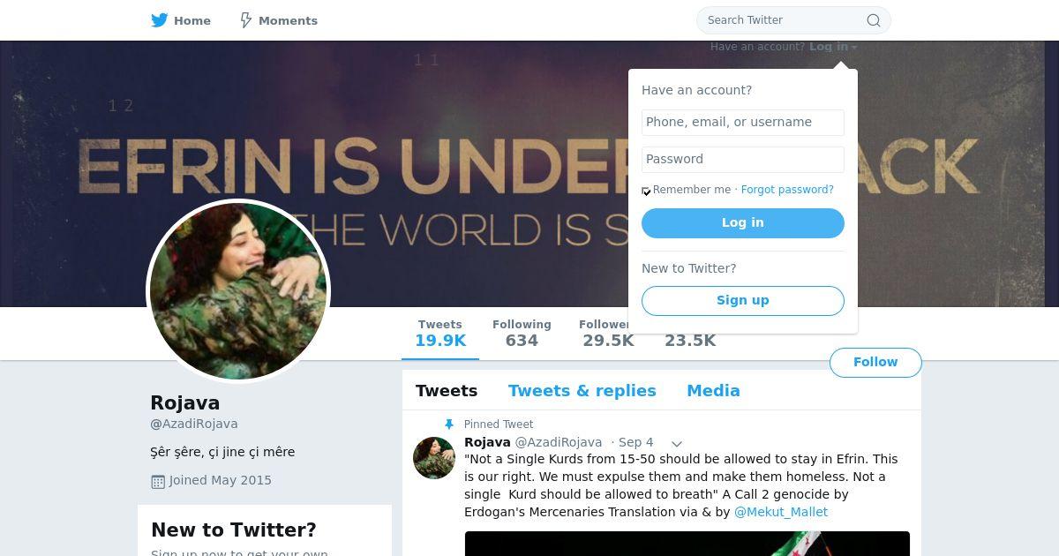Switch to the Media tab

pyautogui.click(x=713, y=391)
